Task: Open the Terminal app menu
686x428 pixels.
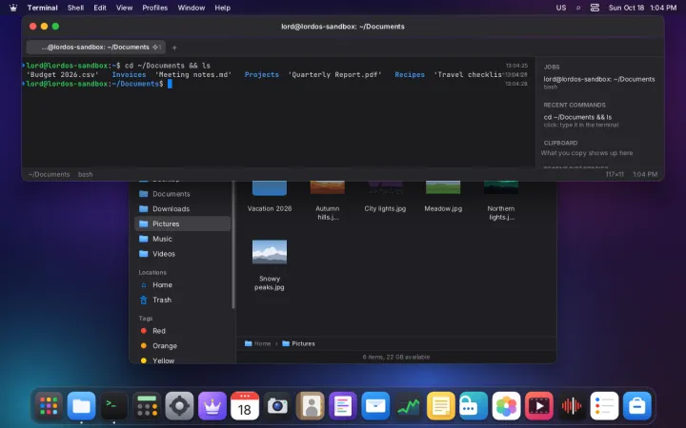Action: (43, 8)
